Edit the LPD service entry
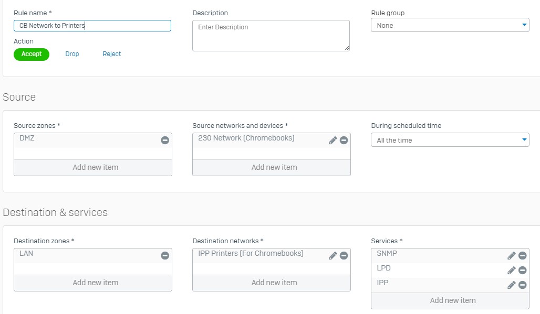Screen dimensions: 540x314 pos(511,270)
